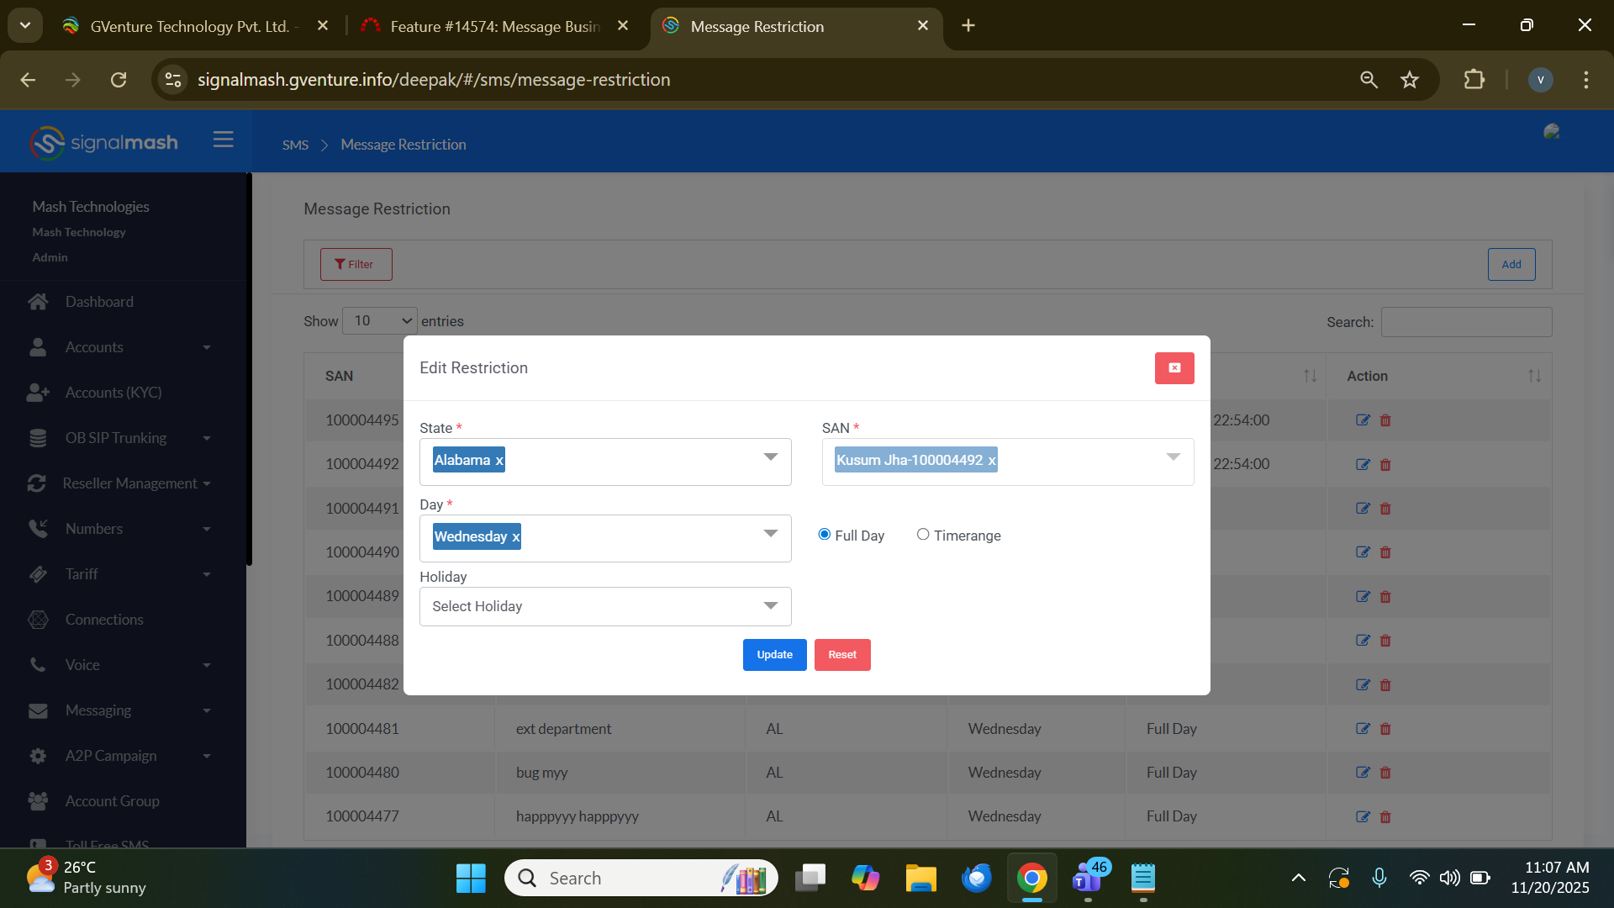This screenshot has width=1614, height=908.
Task: Open the SAN dropdown arrow
Action: 1173,457
